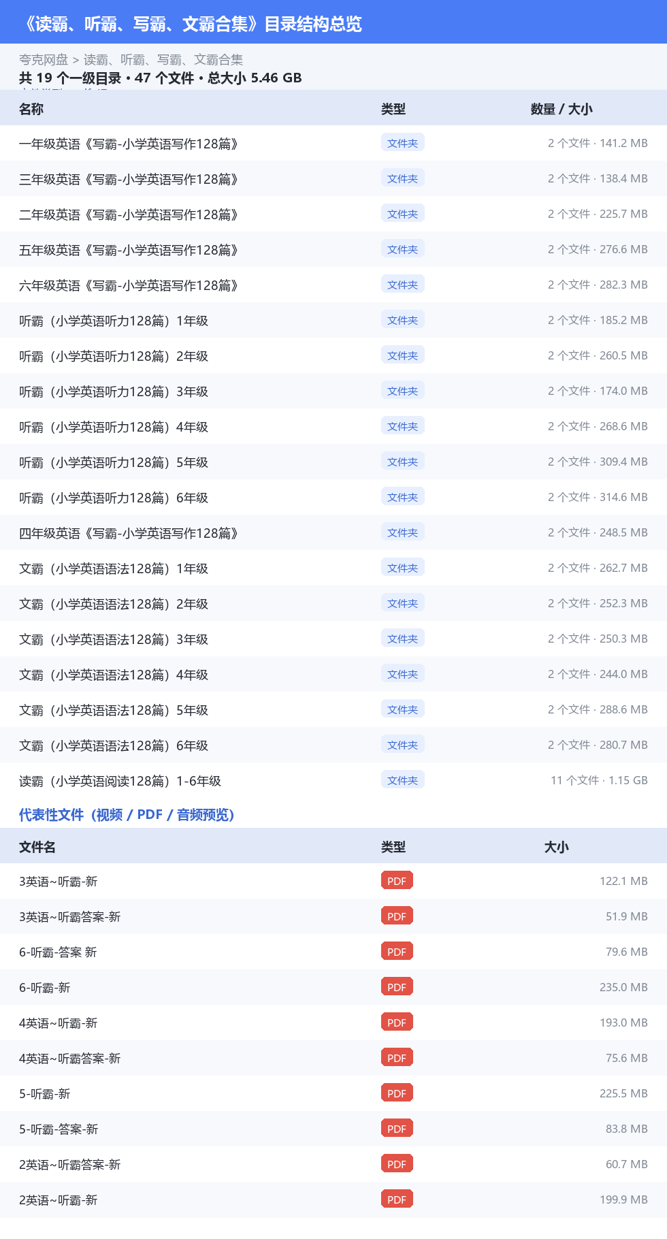Viewport: 667px width, 1239px height.
Task: Click the size text 2 个文件 · 141.2 MB
Action: pyautogui.click(x=598, y=143)
